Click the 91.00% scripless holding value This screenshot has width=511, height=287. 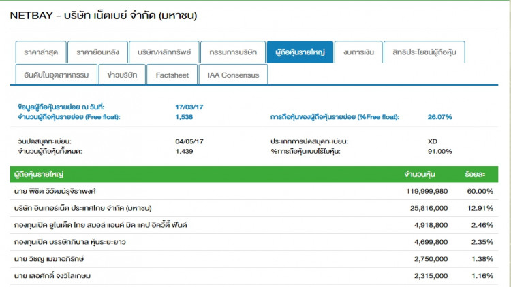pos(439,151)
